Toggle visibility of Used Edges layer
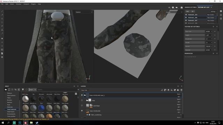This screenshot has height=125, width=223. click(82, 106)
